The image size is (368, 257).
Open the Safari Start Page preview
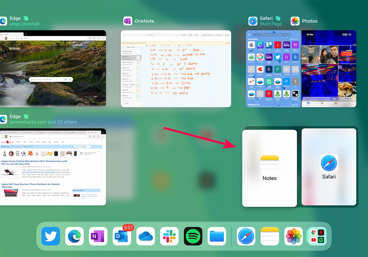(273, 69)
